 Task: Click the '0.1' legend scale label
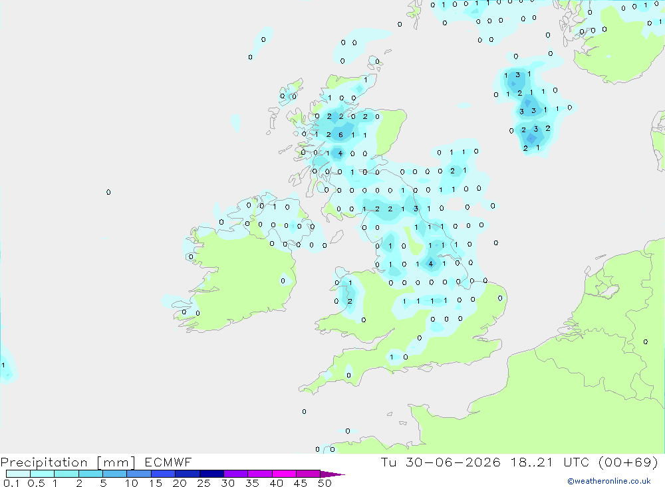click(x=11, y=483)
